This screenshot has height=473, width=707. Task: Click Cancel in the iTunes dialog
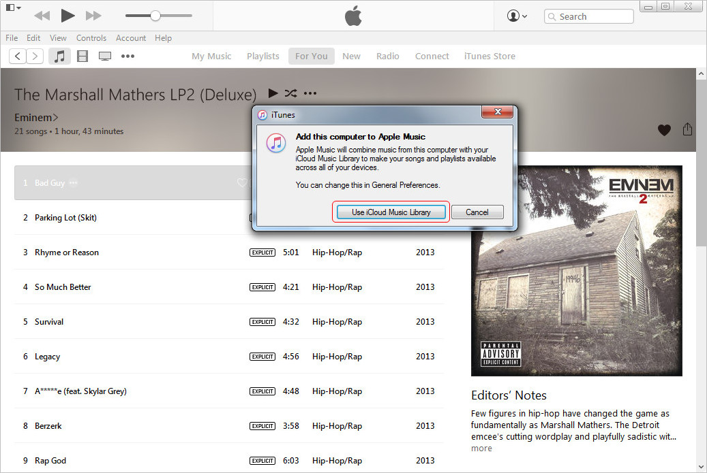477,212
